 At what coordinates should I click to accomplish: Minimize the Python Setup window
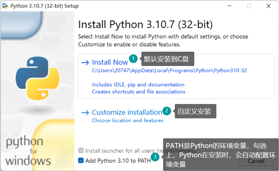pos(229,6)
